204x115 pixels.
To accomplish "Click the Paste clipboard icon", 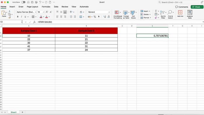I will (x=3, y=13).
